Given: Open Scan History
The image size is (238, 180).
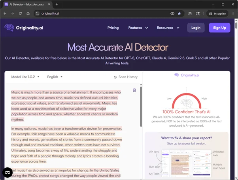Looking at the screenshot, I should tap(126, 77).
